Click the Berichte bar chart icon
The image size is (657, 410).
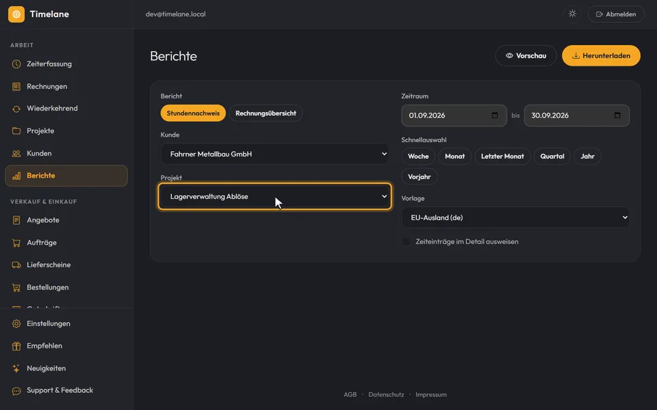(16, 176)
